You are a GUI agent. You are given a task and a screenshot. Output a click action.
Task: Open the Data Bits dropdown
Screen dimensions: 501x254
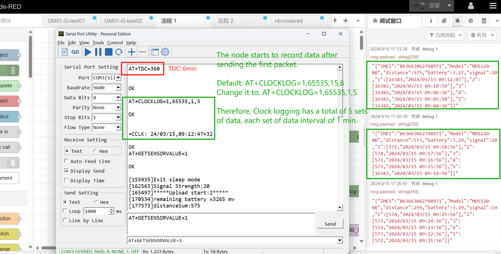pos(118,98)
